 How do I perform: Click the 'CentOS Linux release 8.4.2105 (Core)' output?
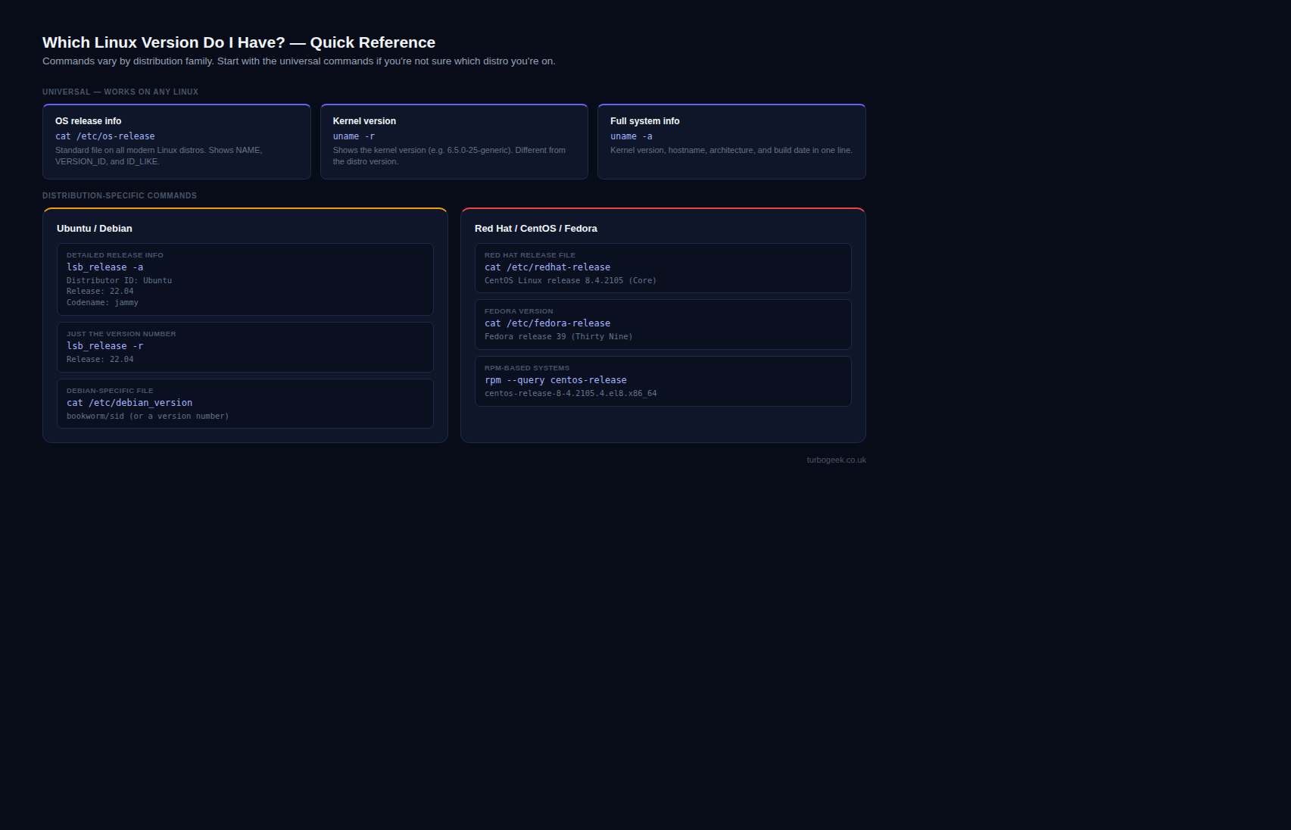(x=570, y=280)
